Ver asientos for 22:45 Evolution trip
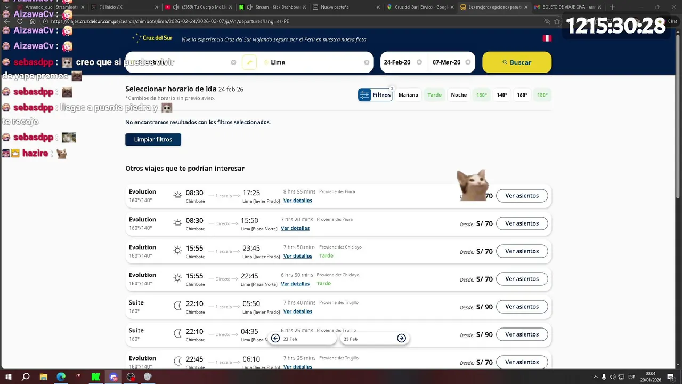 522,362
